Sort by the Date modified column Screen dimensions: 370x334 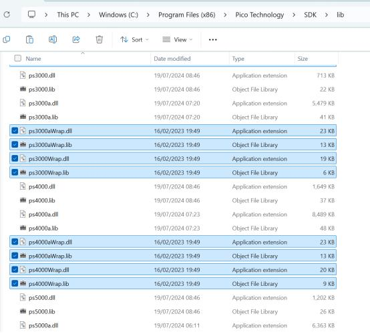[x=172, y=59]
